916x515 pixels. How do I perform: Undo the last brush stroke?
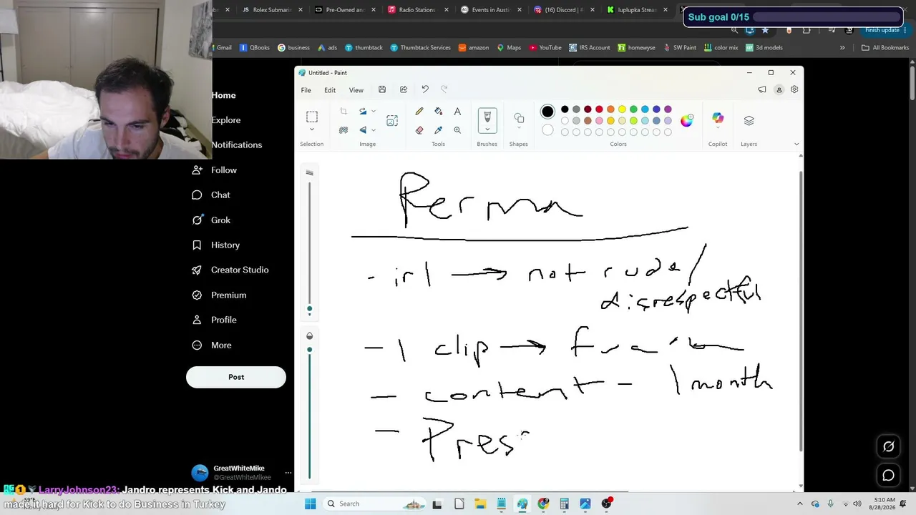[x=425, y=89]
